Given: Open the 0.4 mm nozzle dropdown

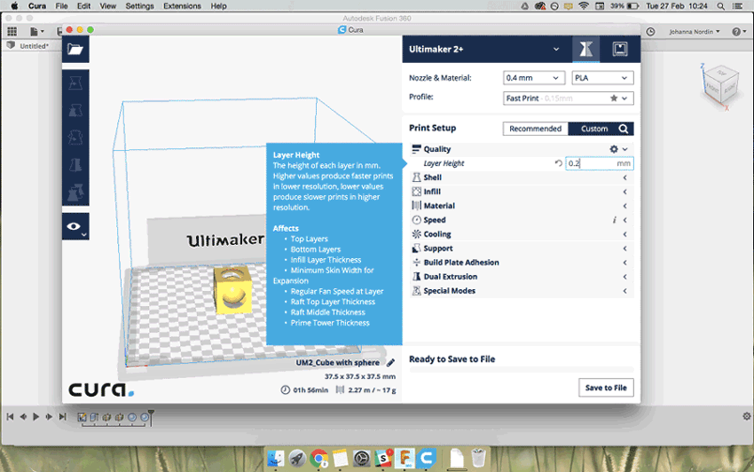Looking at the screenshot, I should pos(533,78).
